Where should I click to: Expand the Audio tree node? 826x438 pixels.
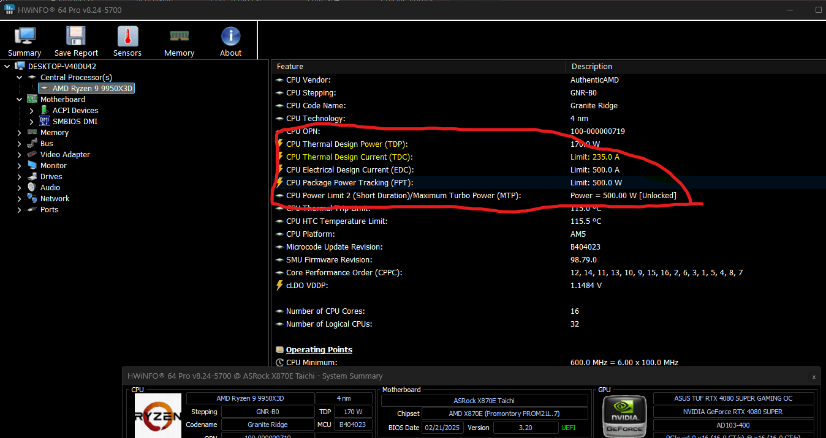coord(20,187)
